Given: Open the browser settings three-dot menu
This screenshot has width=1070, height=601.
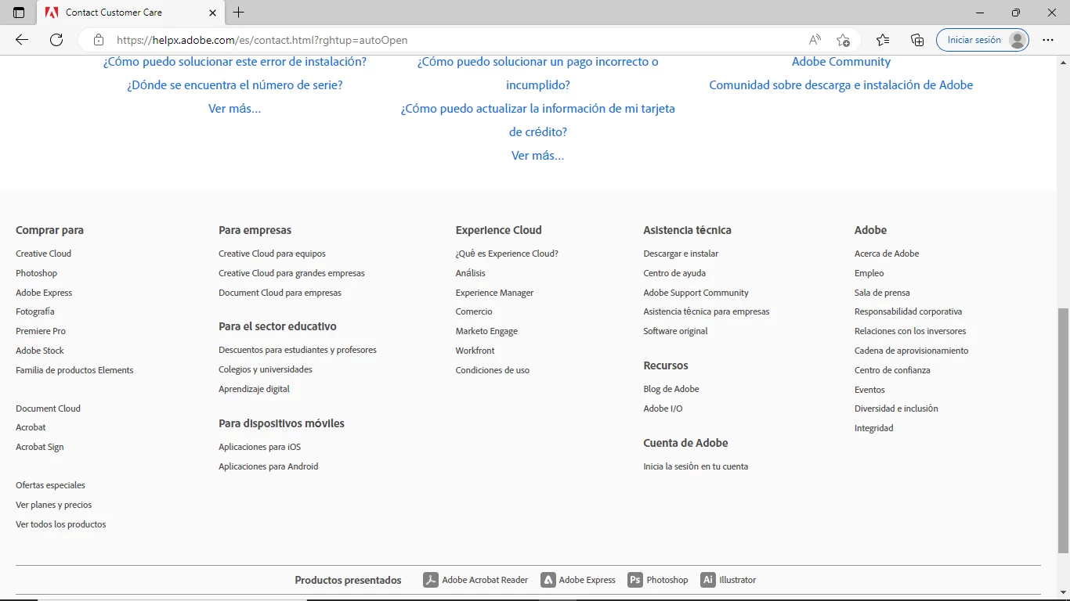Looking at the screenshot, I should [1048, 40].
